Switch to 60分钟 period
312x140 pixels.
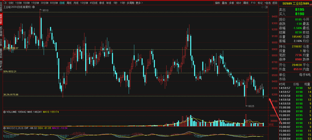[54, 3]
